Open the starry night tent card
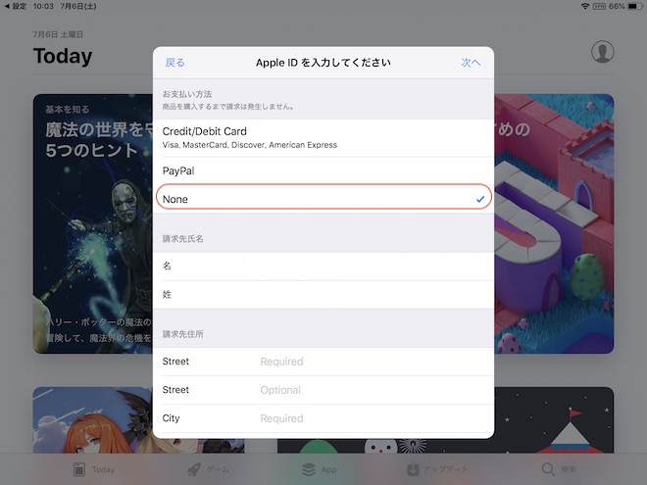Image resolution: width=647 pixels, height=485 pixels. tap(554, 419)
